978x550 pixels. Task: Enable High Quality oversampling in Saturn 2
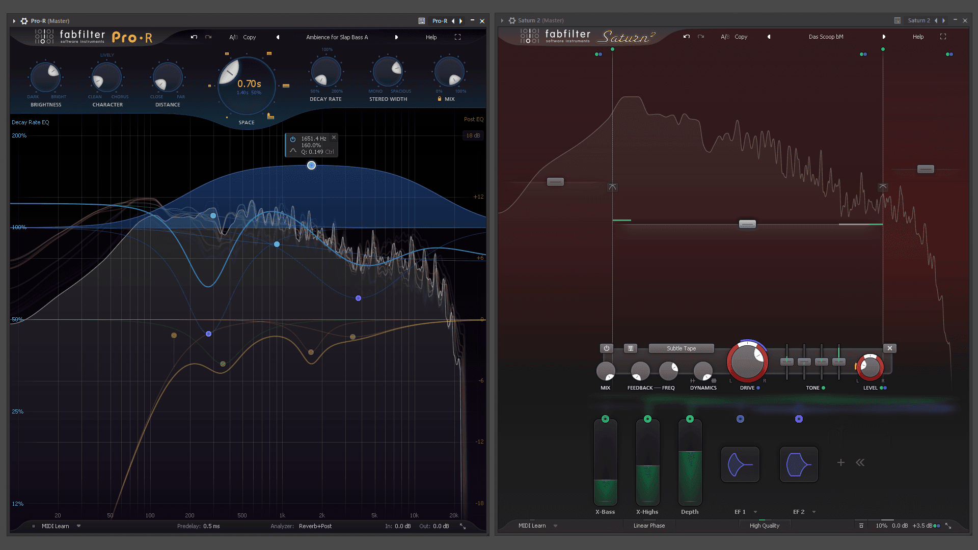[765, 525]
